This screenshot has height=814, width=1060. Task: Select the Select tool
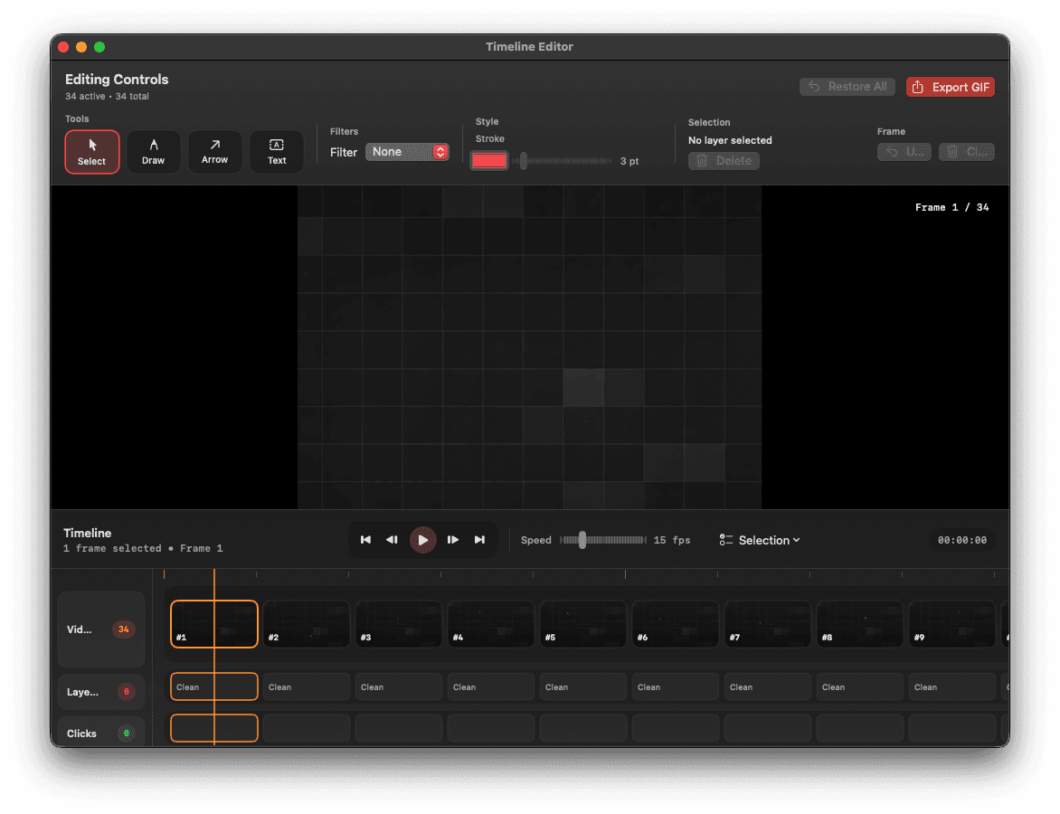tap(91, 151)
